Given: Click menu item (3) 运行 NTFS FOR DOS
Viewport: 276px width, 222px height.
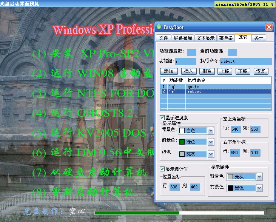Looking at the screenshot, I should 93,93.
